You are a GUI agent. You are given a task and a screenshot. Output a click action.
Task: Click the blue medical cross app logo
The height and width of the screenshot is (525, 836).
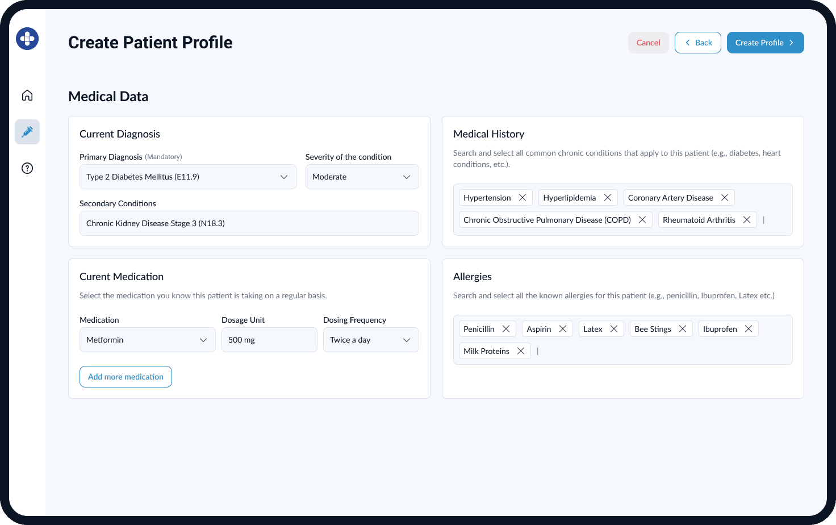coord(27,38)
